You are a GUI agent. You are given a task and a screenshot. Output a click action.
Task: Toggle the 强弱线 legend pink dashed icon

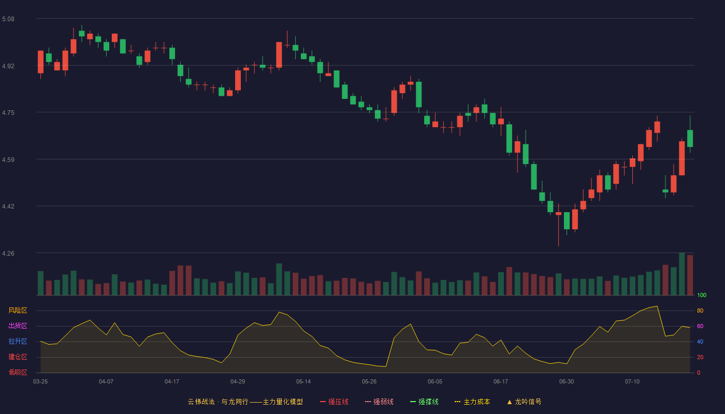click(x=368, y=402)
